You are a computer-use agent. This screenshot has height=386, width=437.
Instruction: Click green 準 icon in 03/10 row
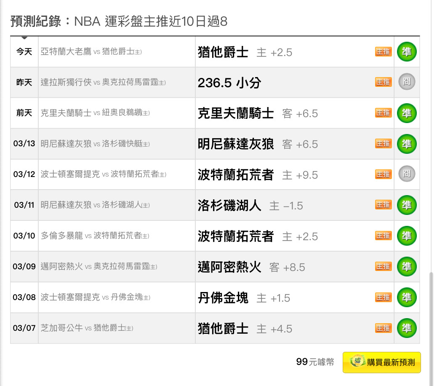[x=407, y=236]
